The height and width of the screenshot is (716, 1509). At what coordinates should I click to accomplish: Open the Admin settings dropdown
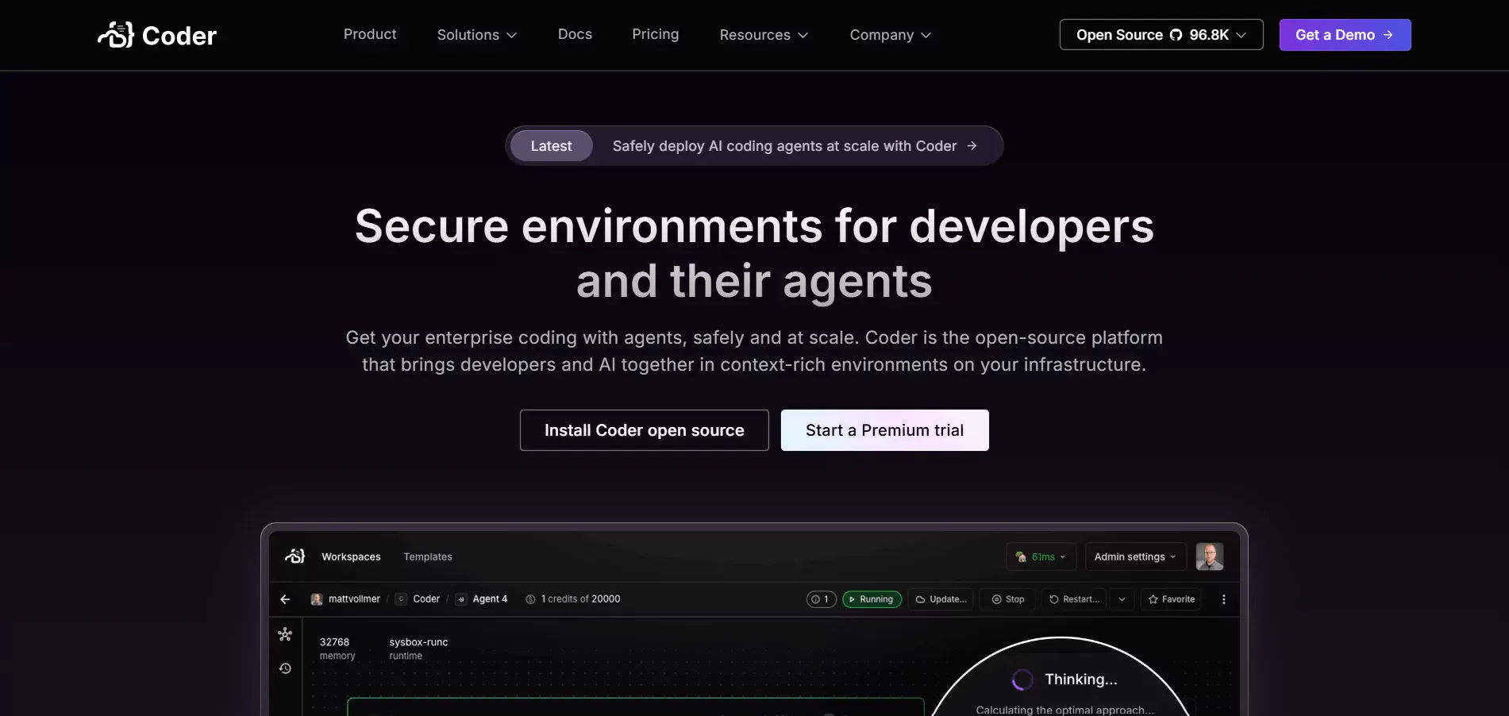(1135, 556)
